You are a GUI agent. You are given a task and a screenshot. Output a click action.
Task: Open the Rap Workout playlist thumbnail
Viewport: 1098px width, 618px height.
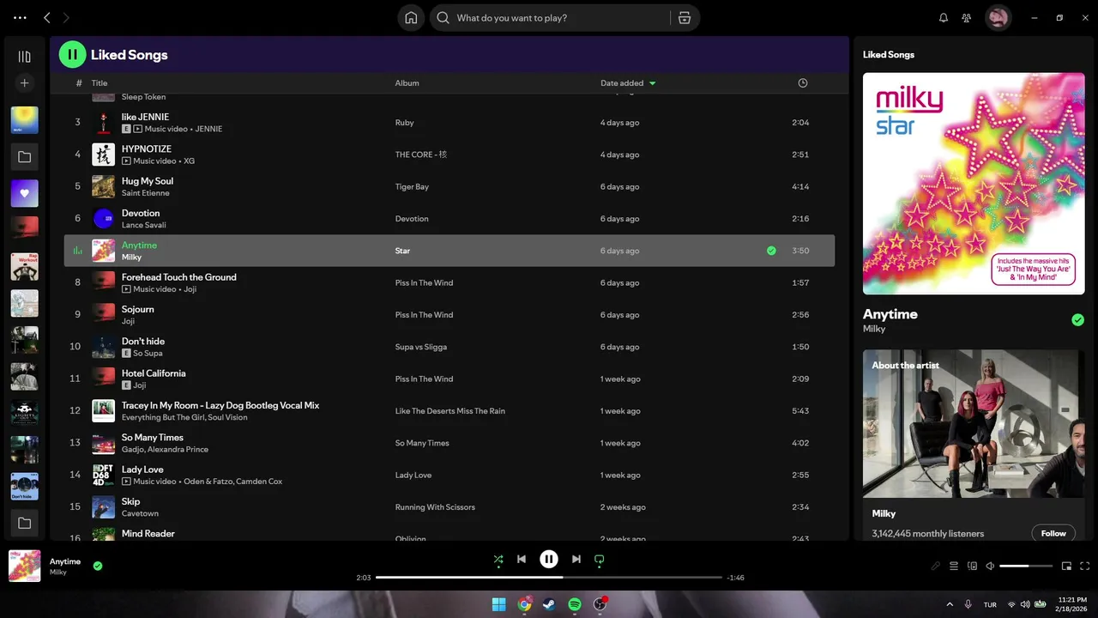click(24, 266)
